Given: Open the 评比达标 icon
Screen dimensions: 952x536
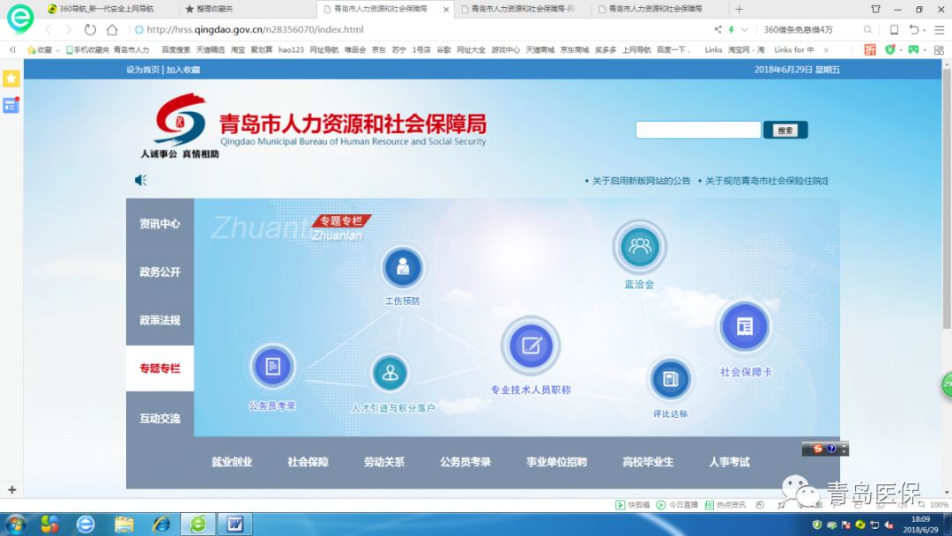Looking at the screenshot, I should (x=670, y=379).
